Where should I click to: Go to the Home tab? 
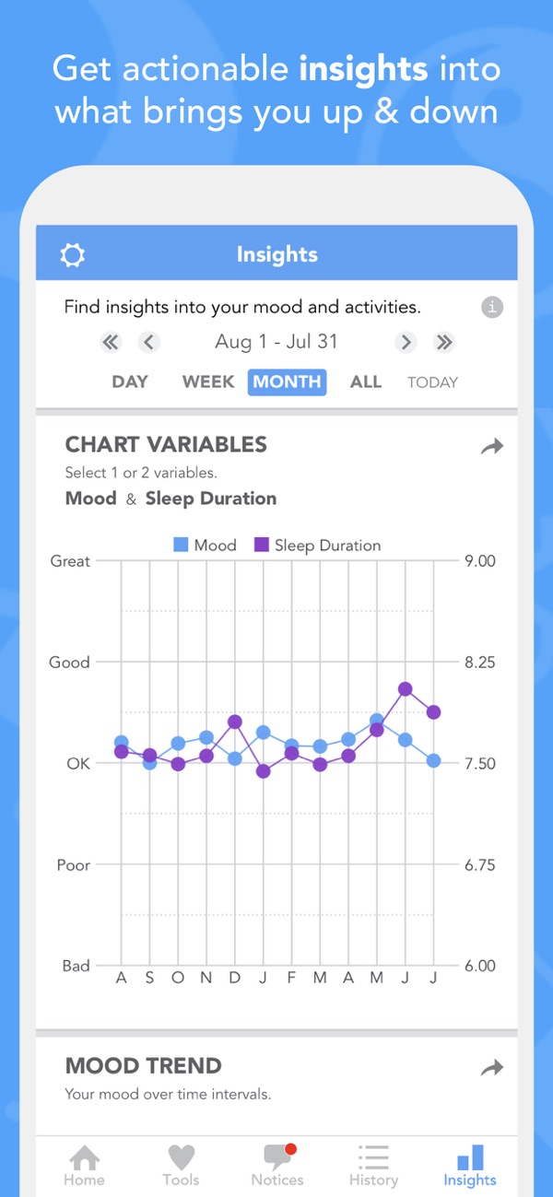point(84,1164)
